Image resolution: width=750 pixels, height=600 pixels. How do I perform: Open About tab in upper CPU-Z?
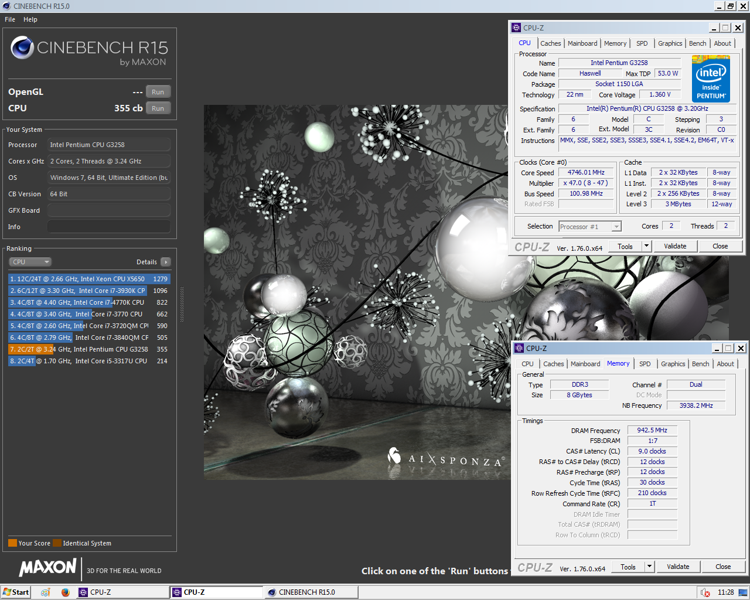point(722,43)
